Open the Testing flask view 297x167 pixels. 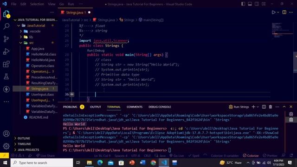(6, 77)
